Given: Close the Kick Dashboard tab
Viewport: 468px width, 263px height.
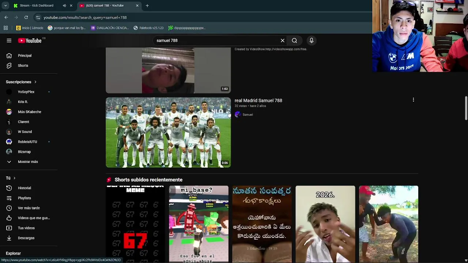Looking at the screenshot, I should pyautogui.click(x=71, y=5).
